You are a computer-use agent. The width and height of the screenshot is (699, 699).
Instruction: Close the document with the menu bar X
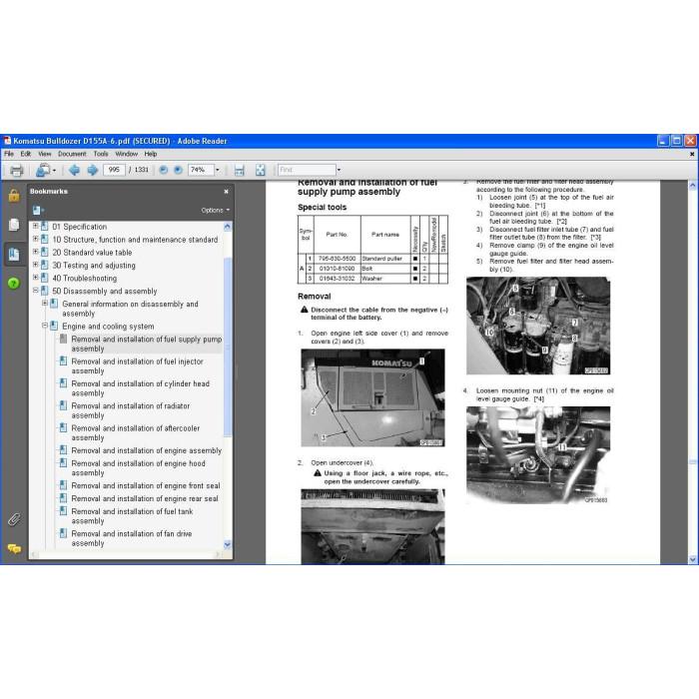click(692, 154)
